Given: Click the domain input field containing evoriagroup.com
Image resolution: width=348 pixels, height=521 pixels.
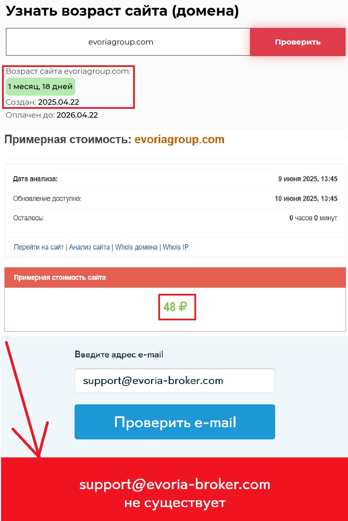Looking at the screenshot, I should pos(128,42).
